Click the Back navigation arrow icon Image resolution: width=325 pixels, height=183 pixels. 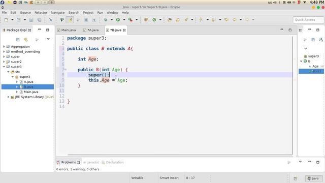pyautogui.click(x=235, y=20)
